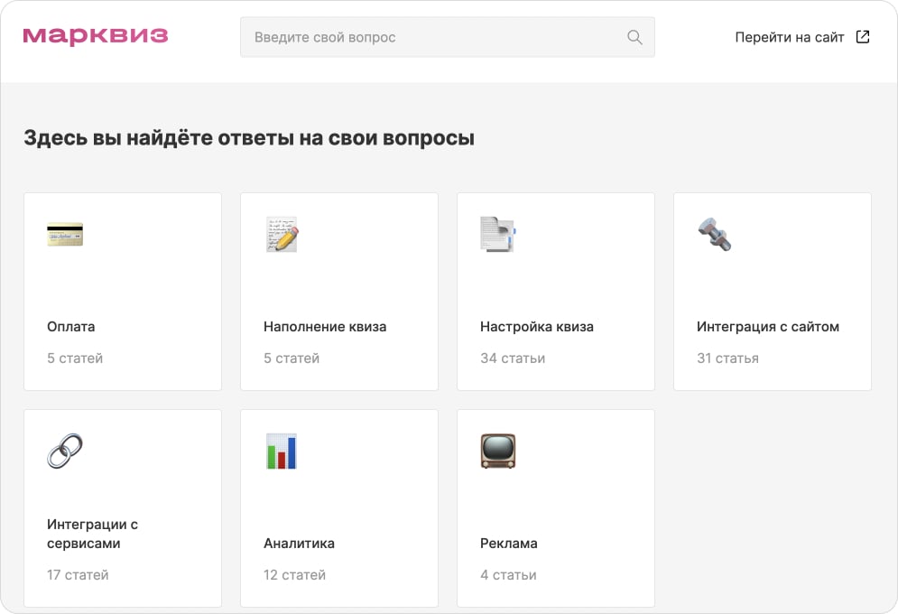The height and width of the screenshot is (614, 898).
Task: Open the Настройка квиза category
Action: (555, 291)
